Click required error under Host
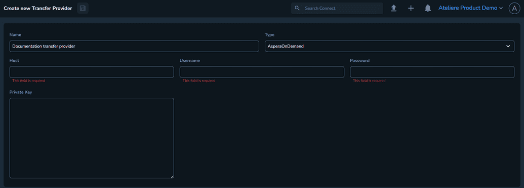This screenshot has width=524, height=188. [28, 81]
